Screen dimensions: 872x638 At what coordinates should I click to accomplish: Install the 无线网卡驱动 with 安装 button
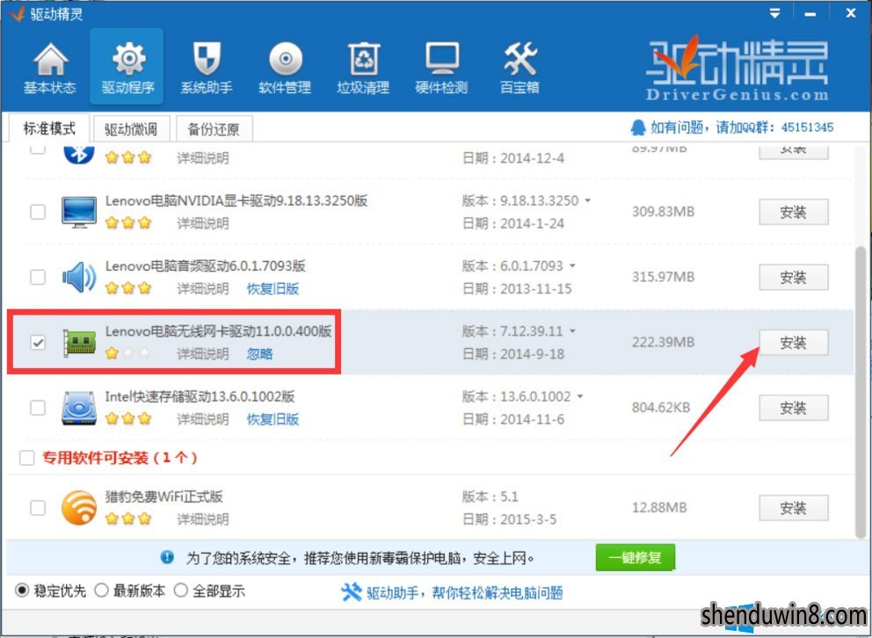click(x=793, y=343)
